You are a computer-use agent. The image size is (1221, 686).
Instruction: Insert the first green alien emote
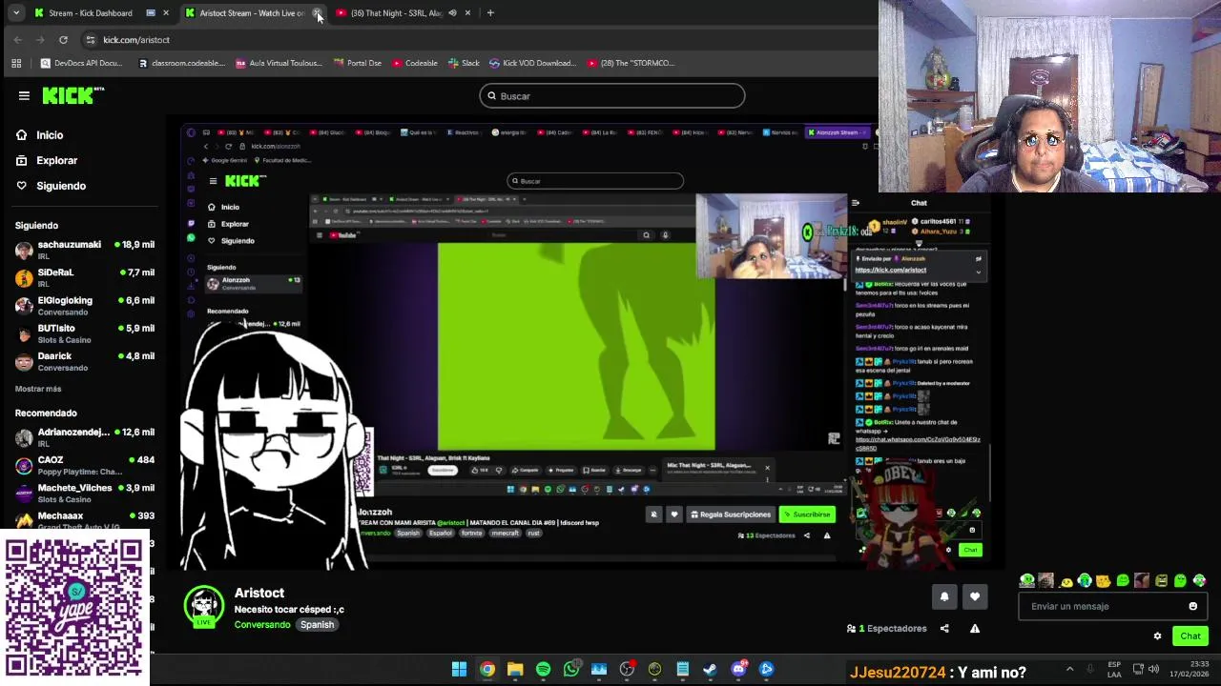click(x=1027, y=580)
